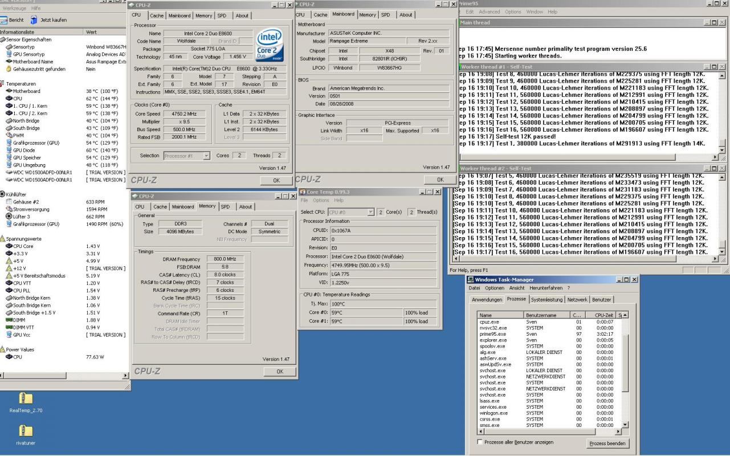Click the Prozesse beenden button
Screen dimensions: 730x456
607,443
